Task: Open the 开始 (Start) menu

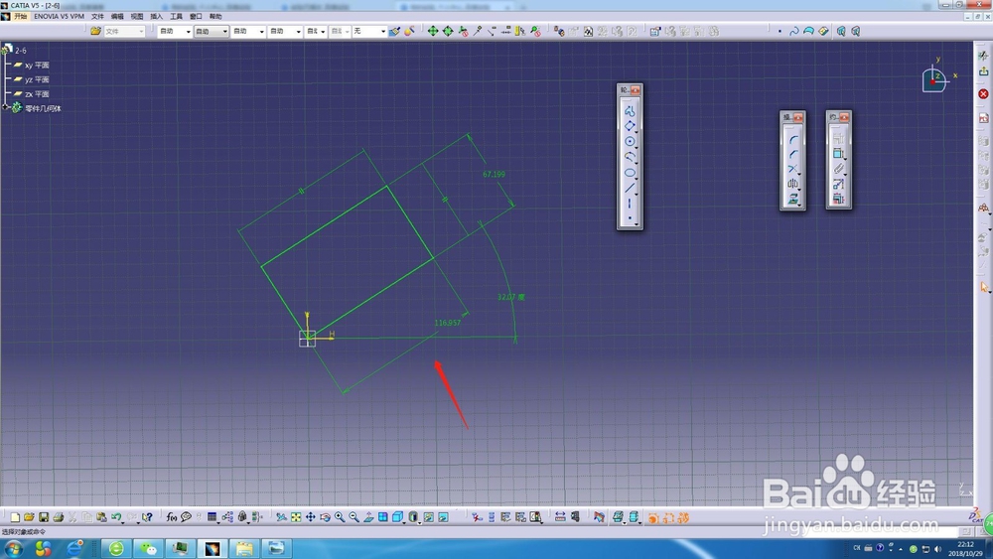Action: click(20, 17)
